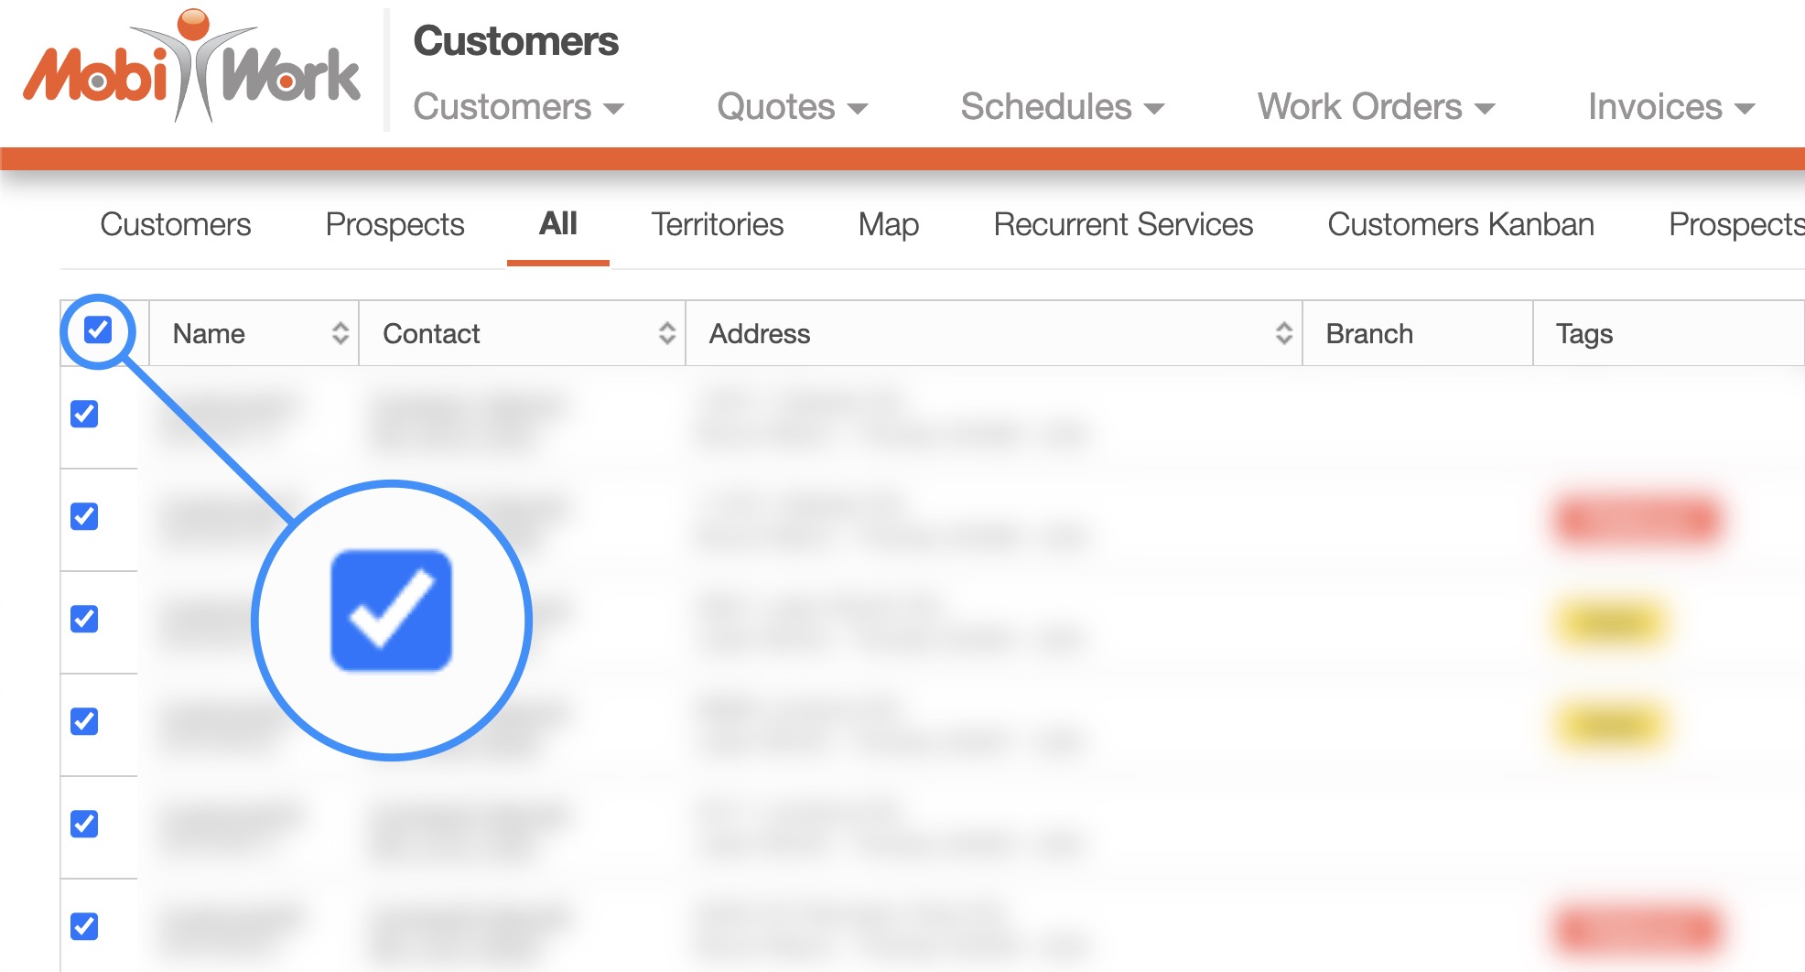Switch to the Map tab
Viewport: 1805px width, 972px height.
(x=888, y=224)
